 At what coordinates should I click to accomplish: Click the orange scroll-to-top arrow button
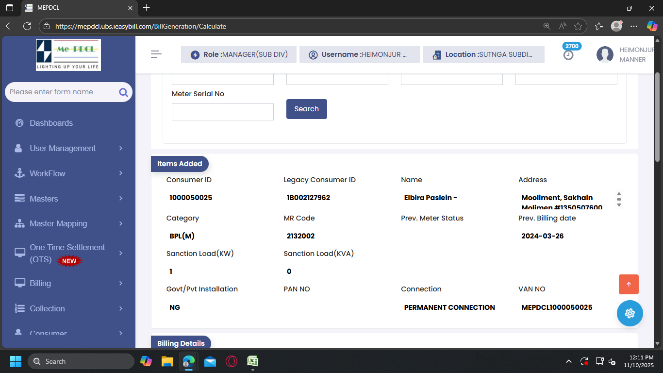pyautogui.click(x=629, y=284)
